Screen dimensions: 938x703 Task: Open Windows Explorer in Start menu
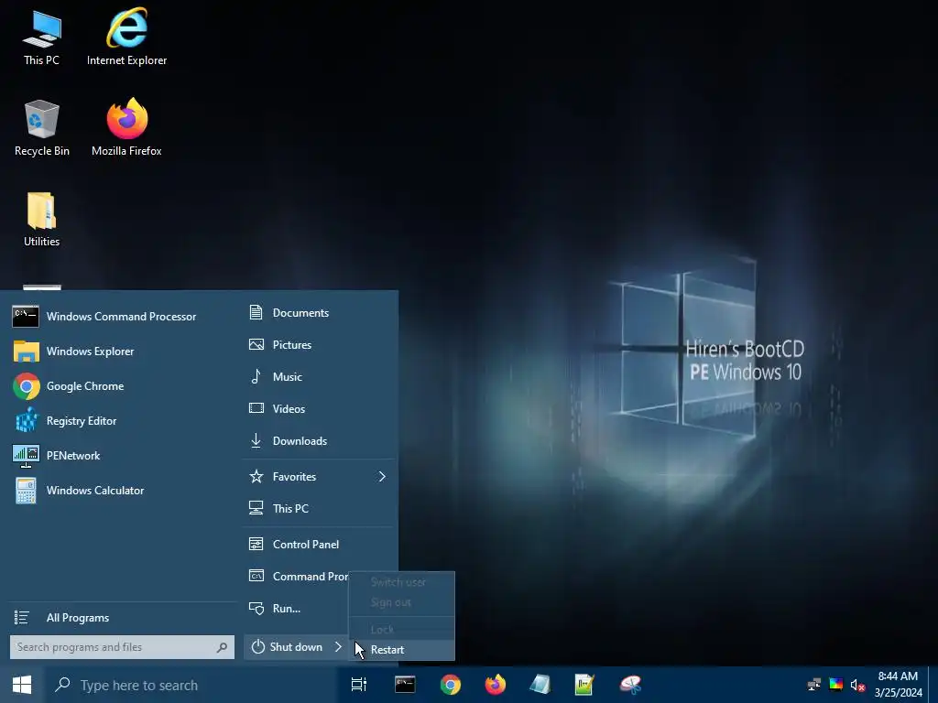click(122, 351)
